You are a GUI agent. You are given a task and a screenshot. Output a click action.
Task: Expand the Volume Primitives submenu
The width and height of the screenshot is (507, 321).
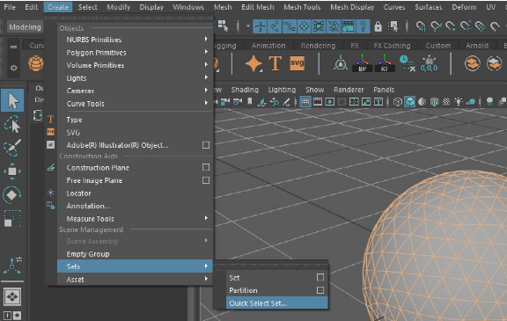pyautogui.click(x=136, y=65)
